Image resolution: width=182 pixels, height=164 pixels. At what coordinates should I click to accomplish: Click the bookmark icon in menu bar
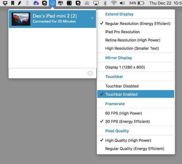click(x=13, y=3)
